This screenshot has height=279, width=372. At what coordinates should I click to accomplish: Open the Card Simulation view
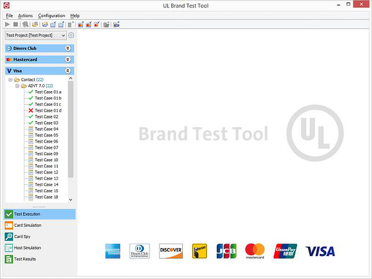click(x=40, y=225)
